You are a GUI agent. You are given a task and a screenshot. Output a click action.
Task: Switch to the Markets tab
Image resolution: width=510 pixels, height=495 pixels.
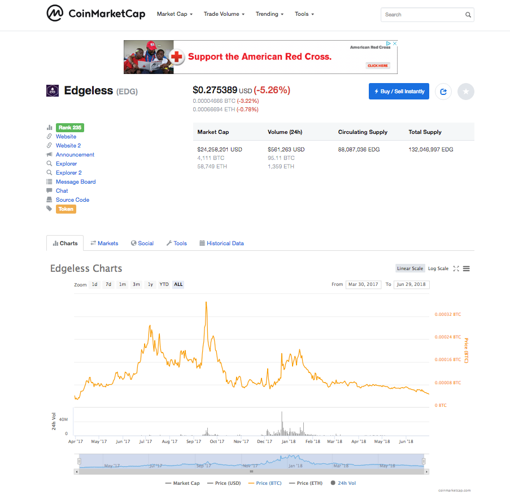coord(104,244)
